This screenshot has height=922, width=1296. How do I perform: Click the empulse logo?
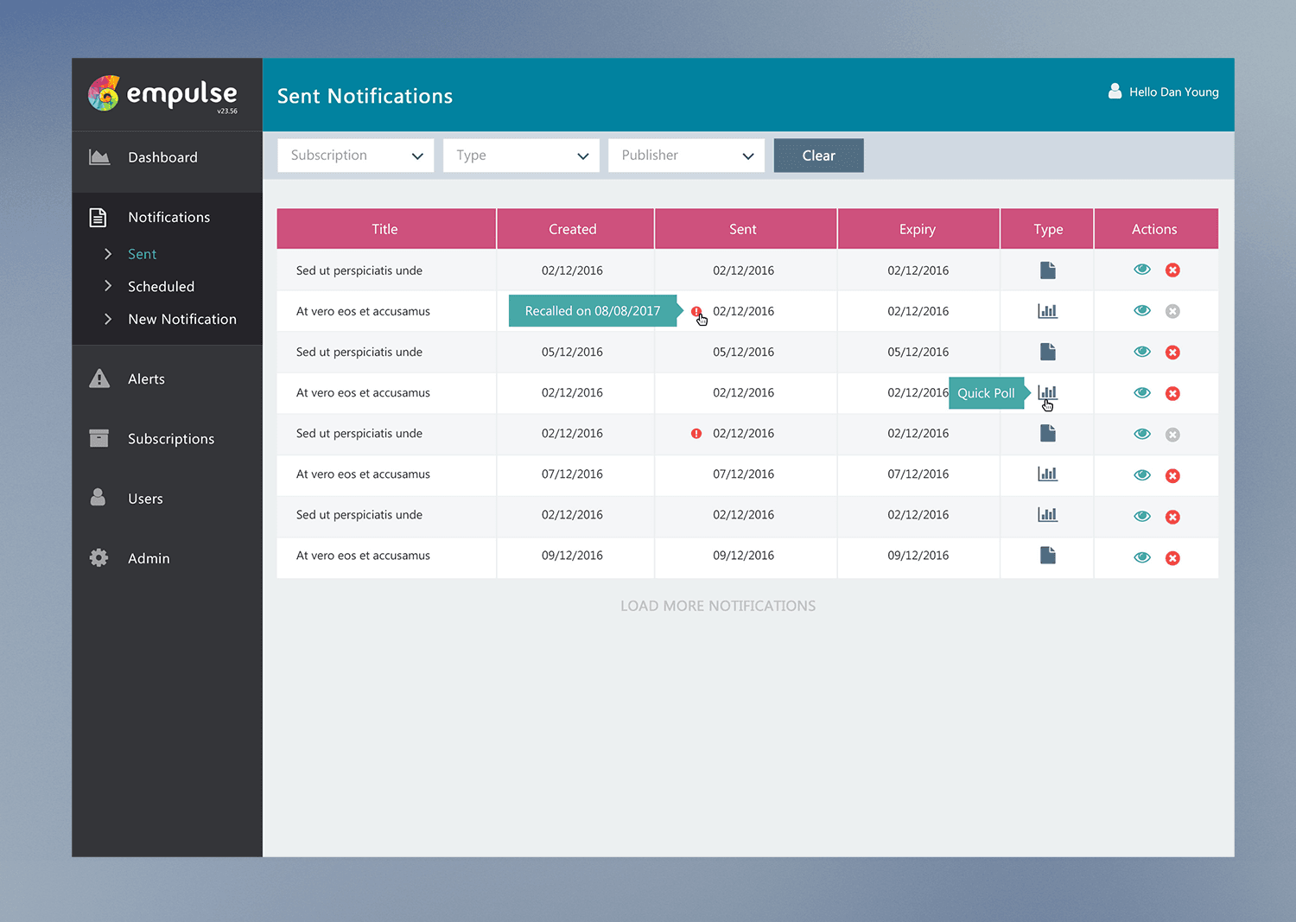pos(163,94)
